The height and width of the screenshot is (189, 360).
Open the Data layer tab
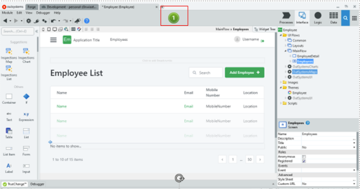tap(334, 18)
